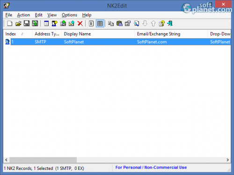
Task: Click the notepad report view icon
Action: click(91, 23)
